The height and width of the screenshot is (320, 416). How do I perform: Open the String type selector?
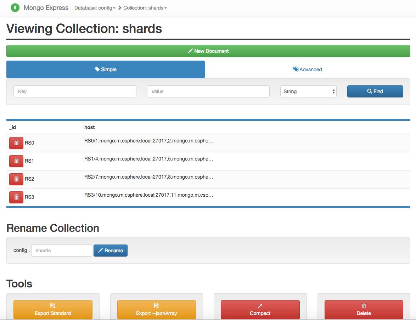pyautogui.click(x=308, y=91)
